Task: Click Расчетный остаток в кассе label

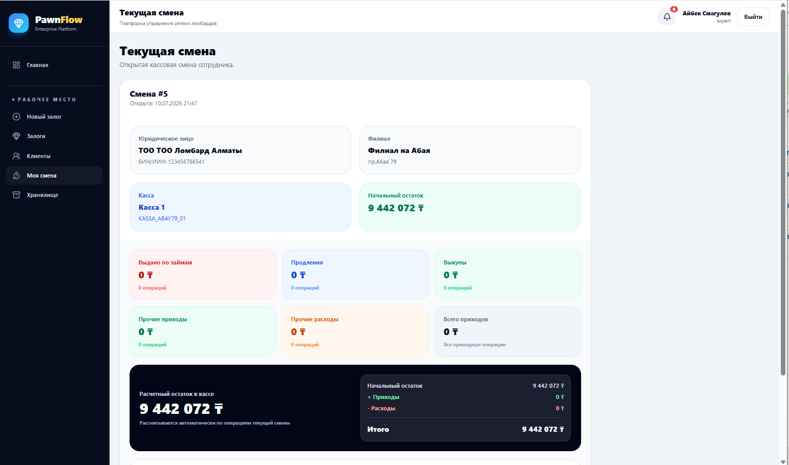Action: point(177,394)
